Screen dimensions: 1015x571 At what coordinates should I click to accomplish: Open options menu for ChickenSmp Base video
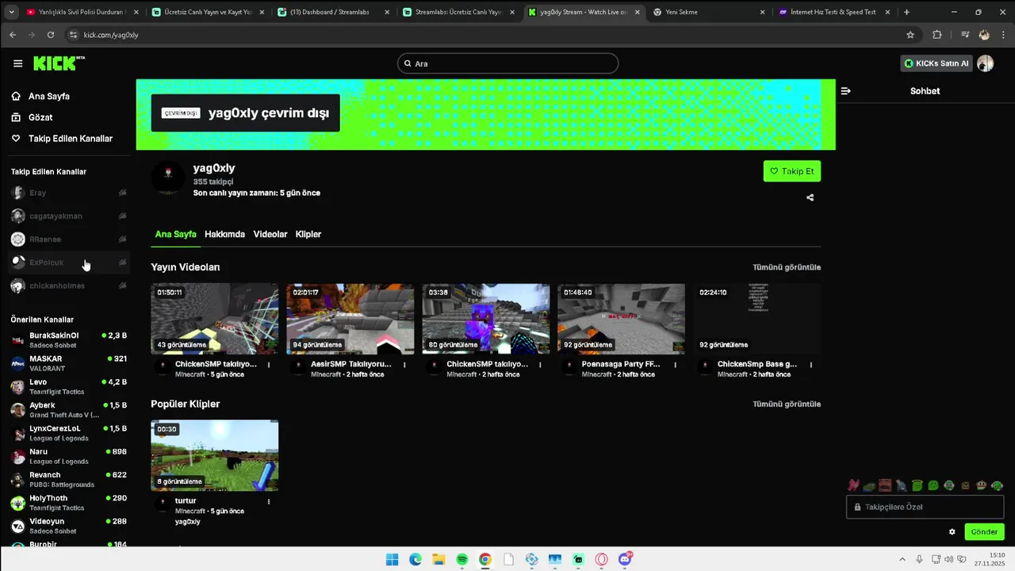(x=811, y=365)
